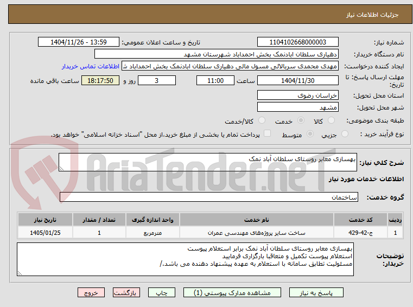Click the تعداد / مقدار column header
This screenshot has width=413, height=307.
click(99, 220)
